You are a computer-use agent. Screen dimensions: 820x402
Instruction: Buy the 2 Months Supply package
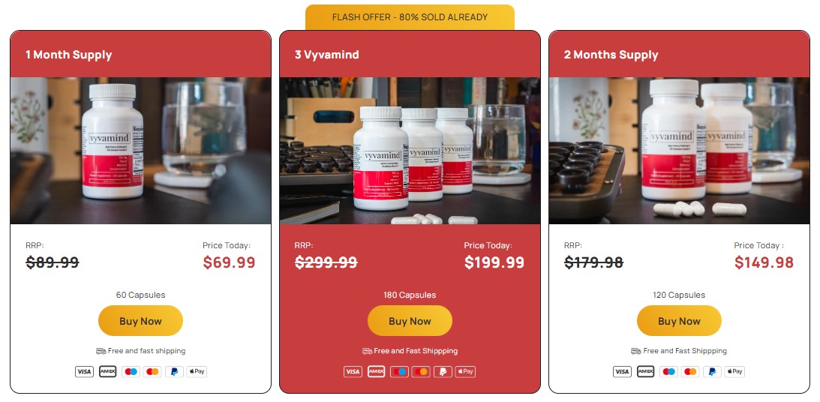(679, 321)
